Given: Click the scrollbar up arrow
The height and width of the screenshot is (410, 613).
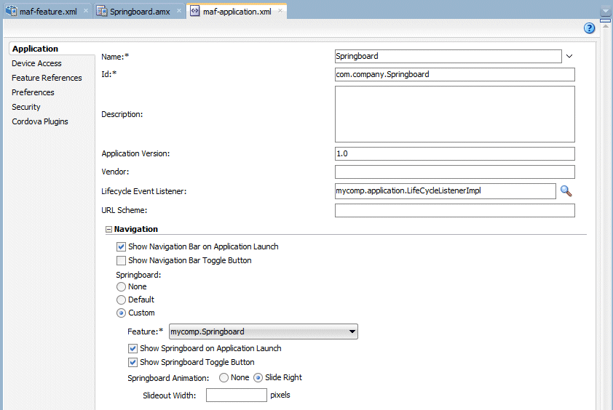Looking at the screenshot, I should (x=605, y=26).
